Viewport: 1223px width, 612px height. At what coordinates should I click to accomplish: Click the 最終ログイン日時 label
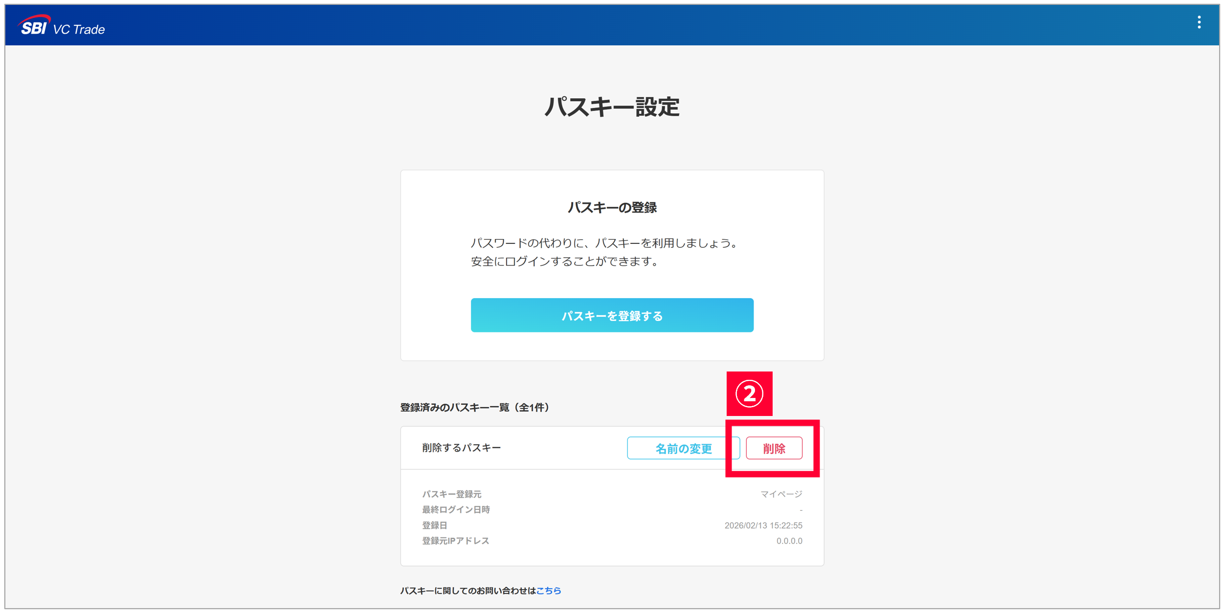[x=456, y=509]
